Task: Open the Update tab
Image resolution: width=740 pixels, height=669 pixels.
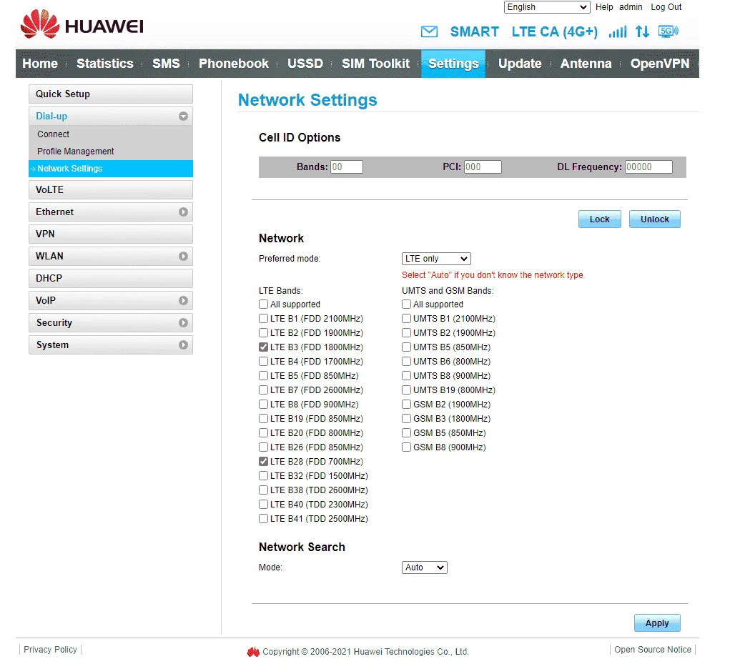Action: coord(520,64)
